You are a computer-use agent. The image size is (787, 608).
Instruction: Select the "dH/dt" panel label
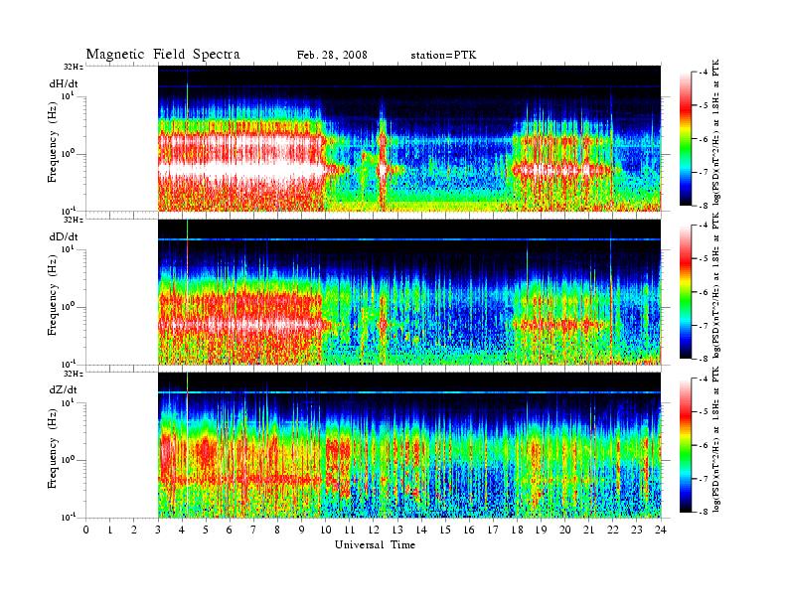[x=63, y=83]
